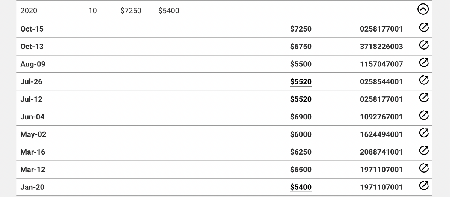Select listing number 2088741001
This screenshot has width=450, height=197.
(x=381, y=152)
